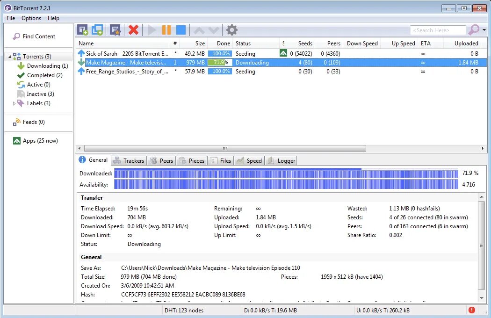
Task: Start playback of the selected torrent
Action: (152, 29)
